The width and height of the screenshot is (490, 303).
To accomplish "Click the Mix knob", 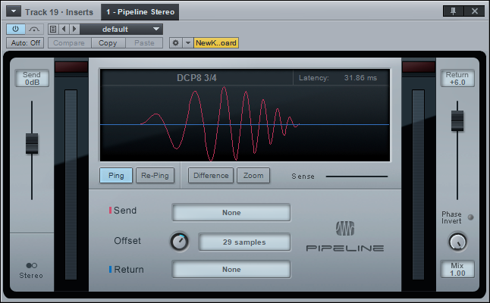I will tap(458, 242).
